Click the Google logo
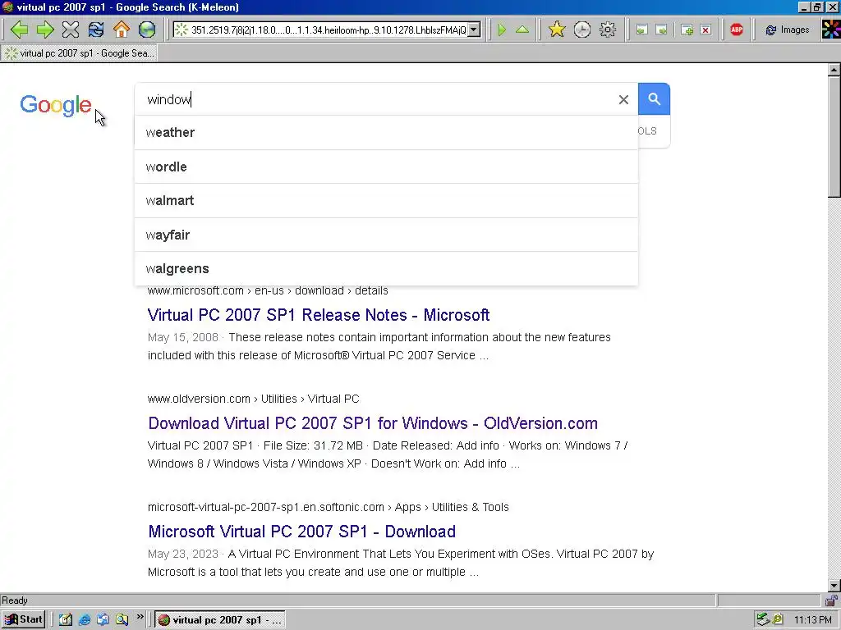This screenshot has height=630, width=841. pyautogui.click(x=56, y=105)
